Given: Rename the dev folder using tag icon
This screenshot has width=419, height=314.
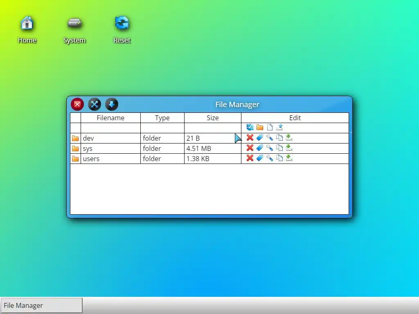Looking at the screenshot, I should coord(260,137).
